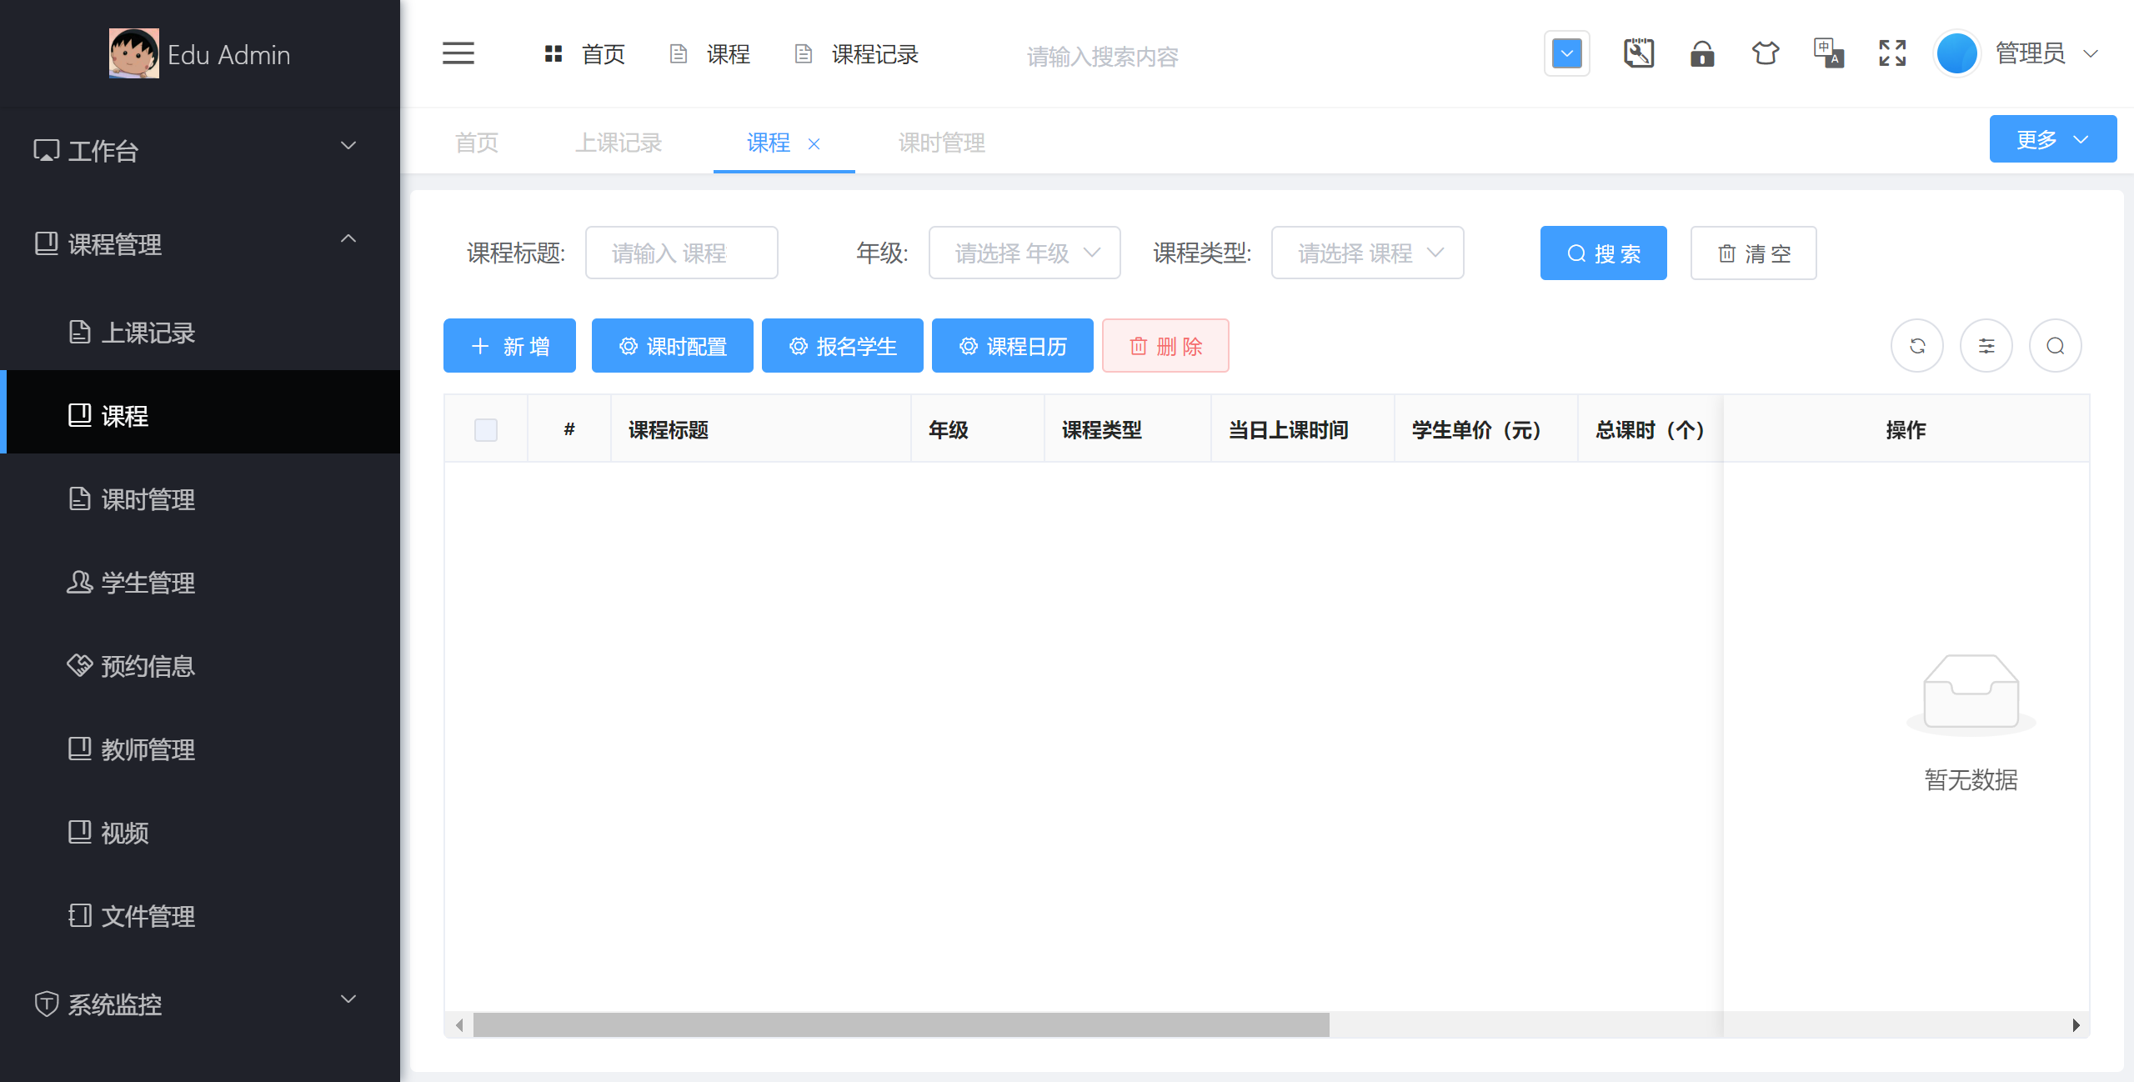The width and height of the screenshot is (2134, 1082).
Task: Focus the global search input 请输入搜索内容
Action: coord(1102,57)
